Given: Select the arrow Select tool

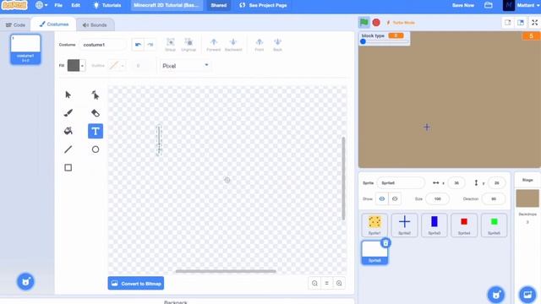Looking at the screenshot, I should [x=68, y=95].
